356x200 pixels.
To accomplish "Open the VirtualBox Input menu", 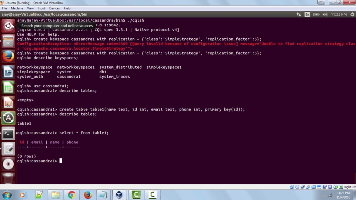I will coord(41,8).
